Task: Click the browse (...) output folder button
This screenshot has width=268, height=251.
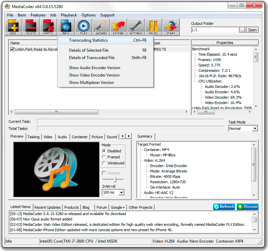Action: [x=242, y=30]
